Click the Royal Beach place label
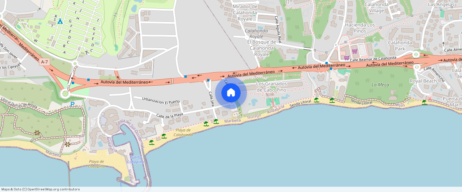 click(x=423, y=81)
